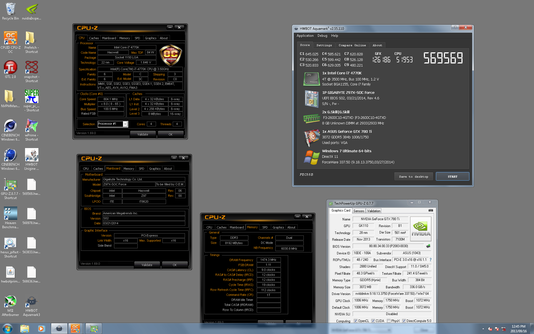Click the 569569 total score in Aquamark
Screen dimensions: 534x334
(x=443, y=58)
